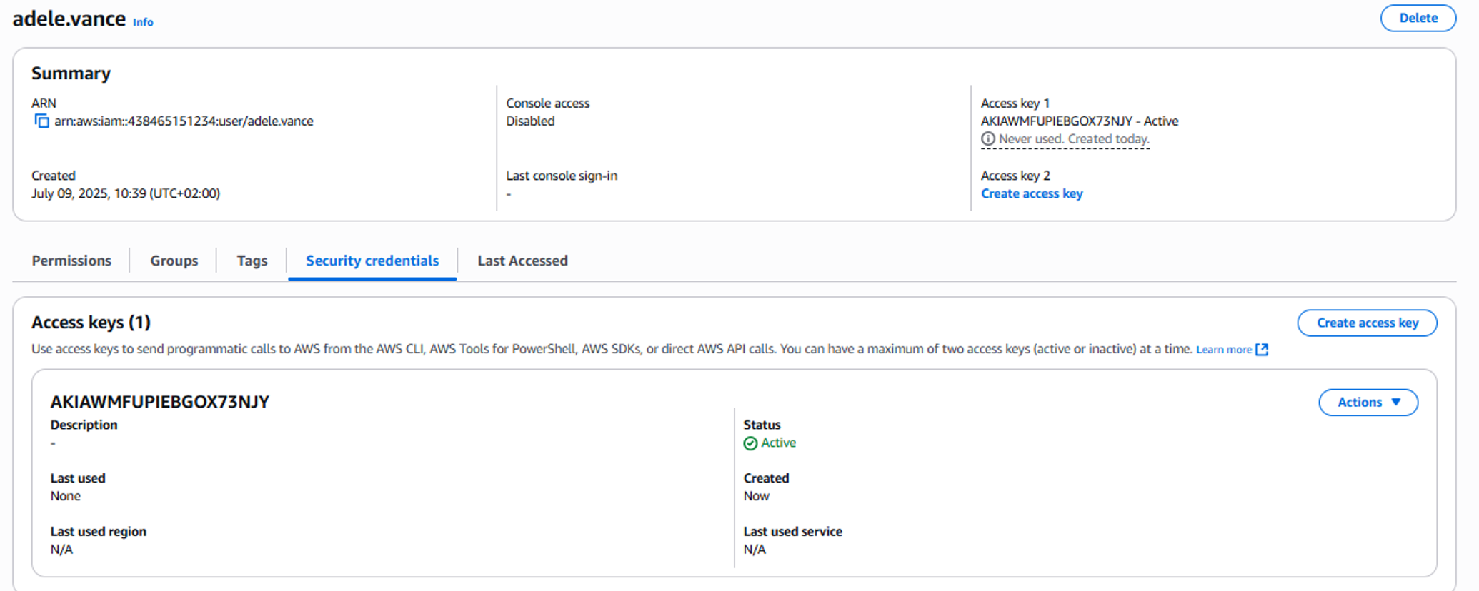Click the green Active status checkmark icon
The width and height of the screenshot is (1479, 591).
(x=750, y=443)
